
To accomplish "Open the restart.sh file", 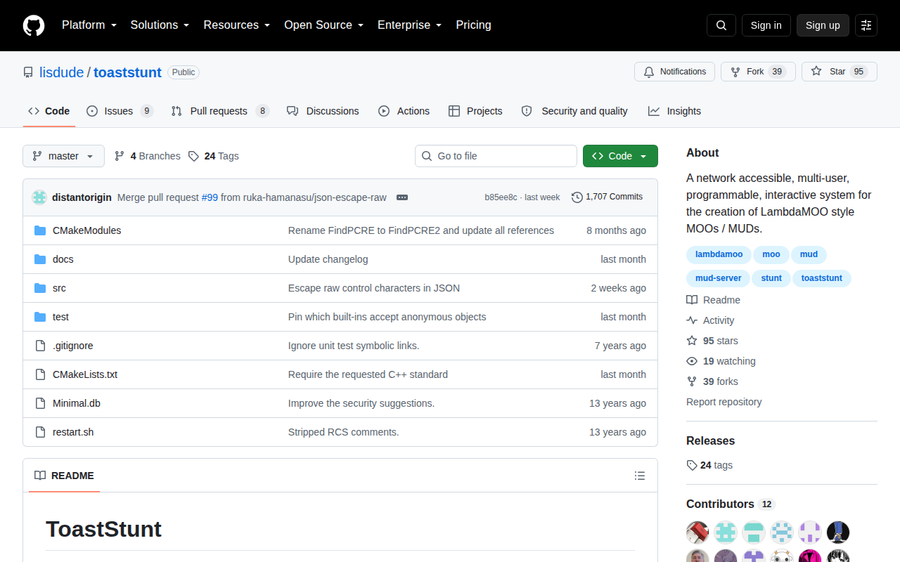I will [x=73, y=432].
